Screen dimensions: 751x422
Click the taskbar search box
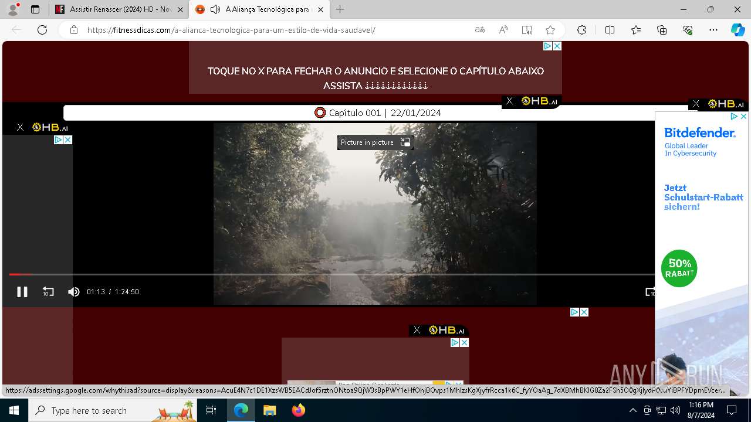click(x=113, y=410)
